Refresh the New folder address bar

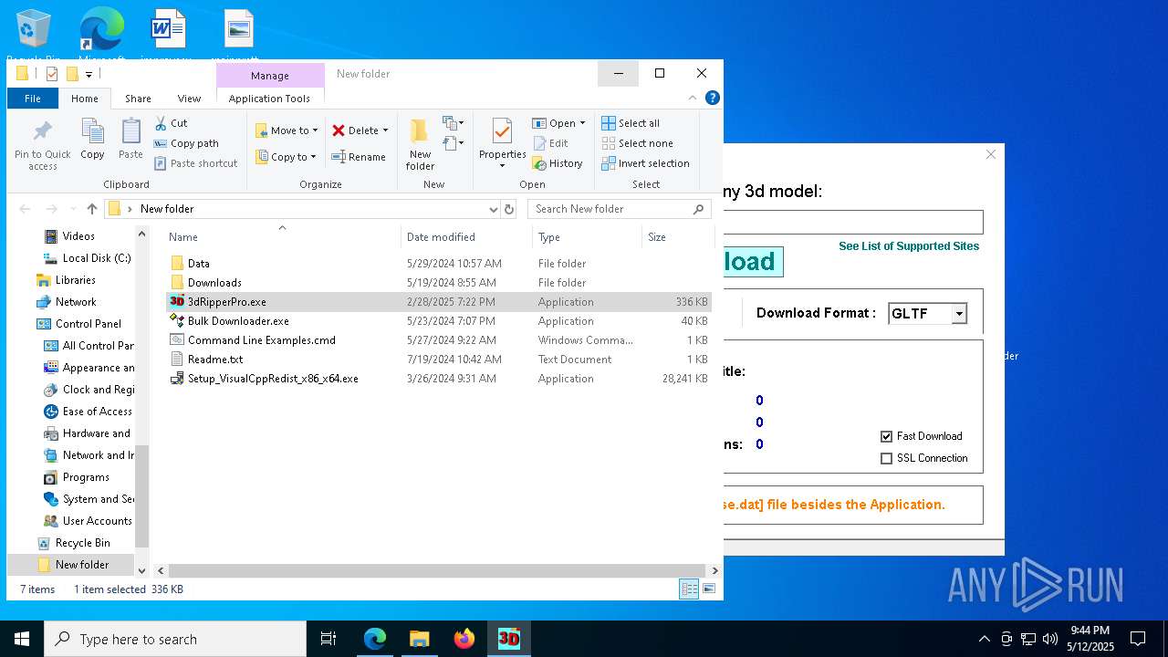[509, 209]
